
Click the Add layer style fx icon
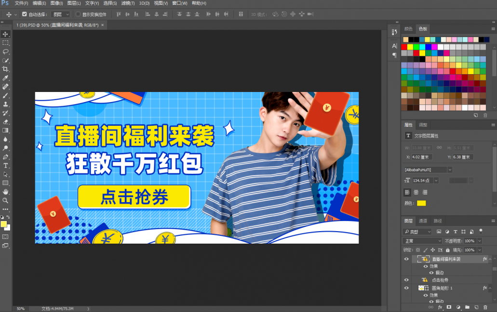click(x=440, y=307)
